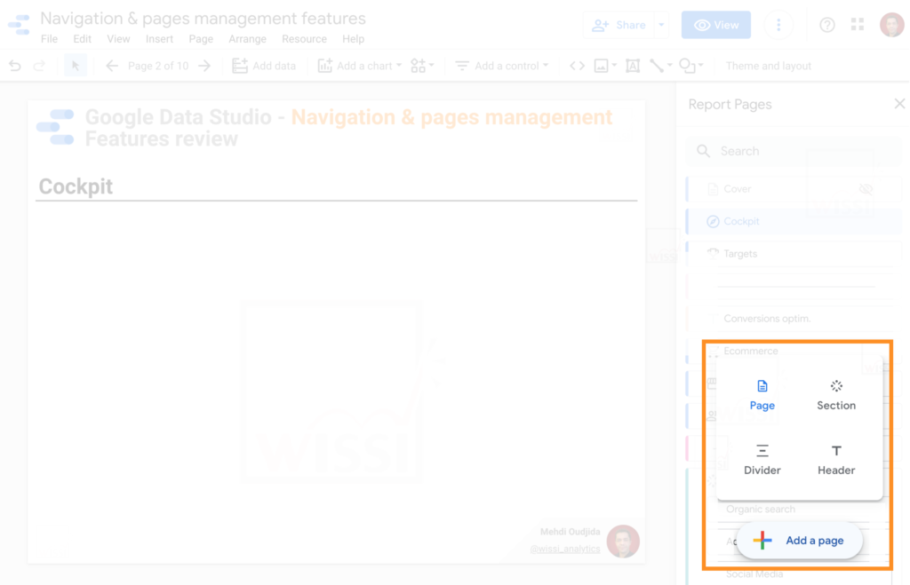
Task: Open Theme and layout panel
Action: click(x=769, y=66)
